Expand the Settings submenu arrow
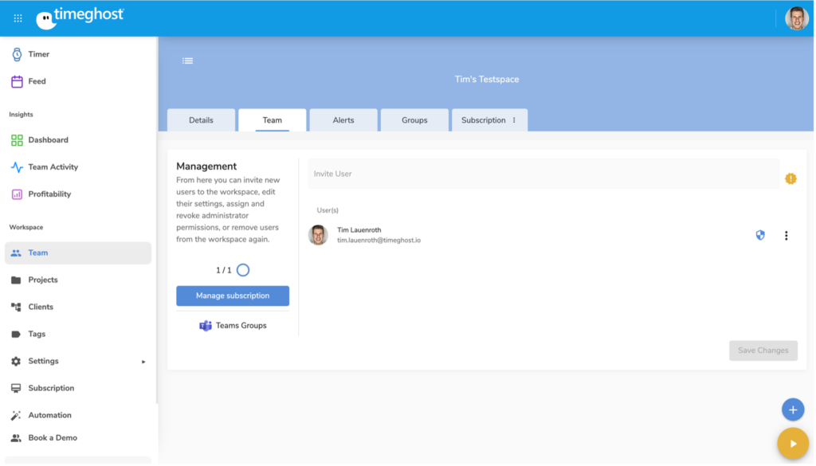The height and width of the screenshot is (466, 816). (143, 362)
